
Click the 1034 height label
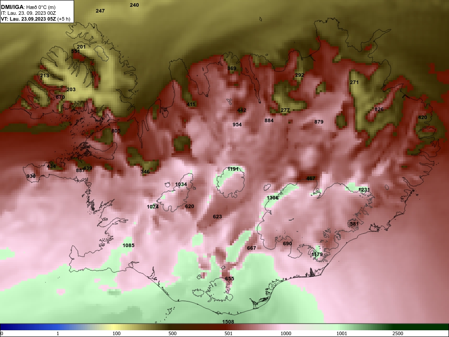pos(181,184)
